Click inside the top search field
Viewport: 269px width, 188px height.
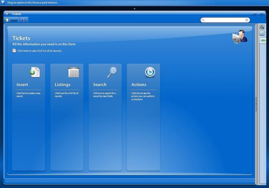[x=225, y=20]
